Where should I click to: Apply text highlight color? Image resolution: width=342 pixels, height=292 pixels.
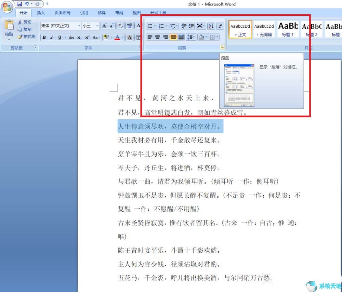(106, 37)
